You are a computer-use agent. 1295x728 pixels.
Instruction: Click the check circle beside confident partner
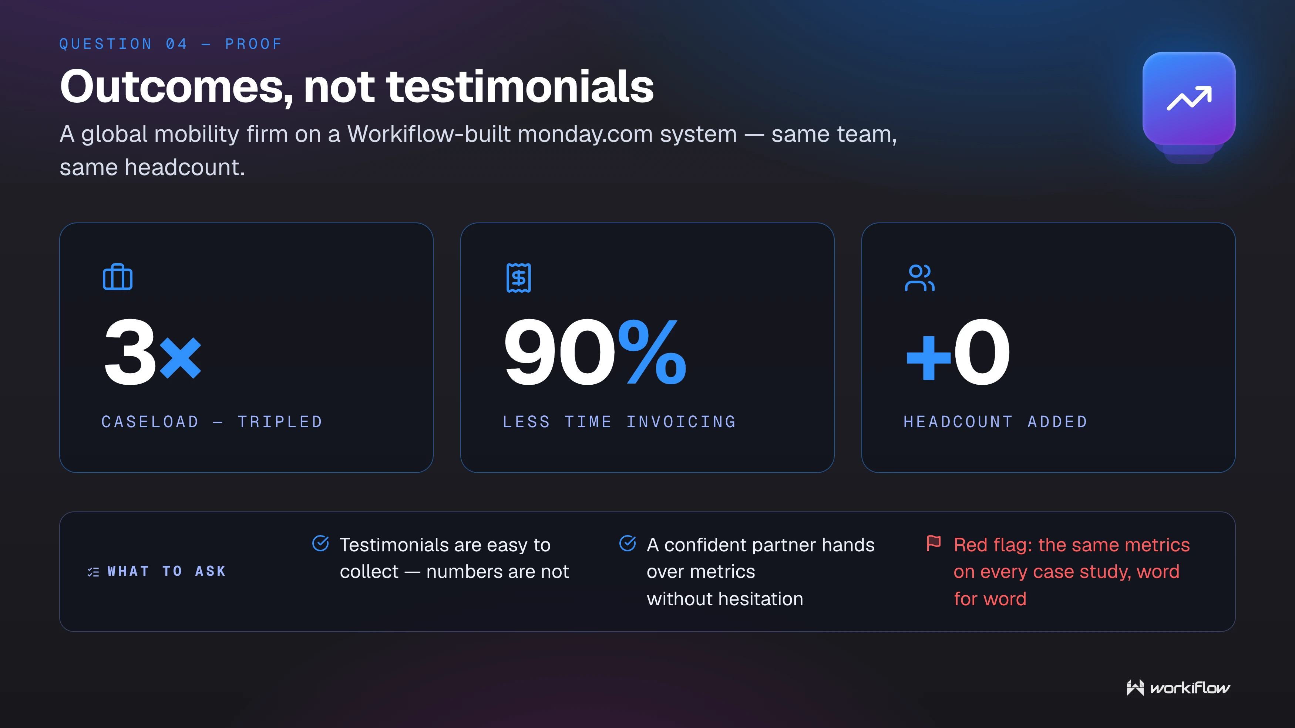(628, 543)
